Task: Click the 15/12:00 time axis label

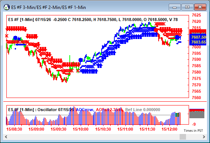Action: tap(169, 129)
